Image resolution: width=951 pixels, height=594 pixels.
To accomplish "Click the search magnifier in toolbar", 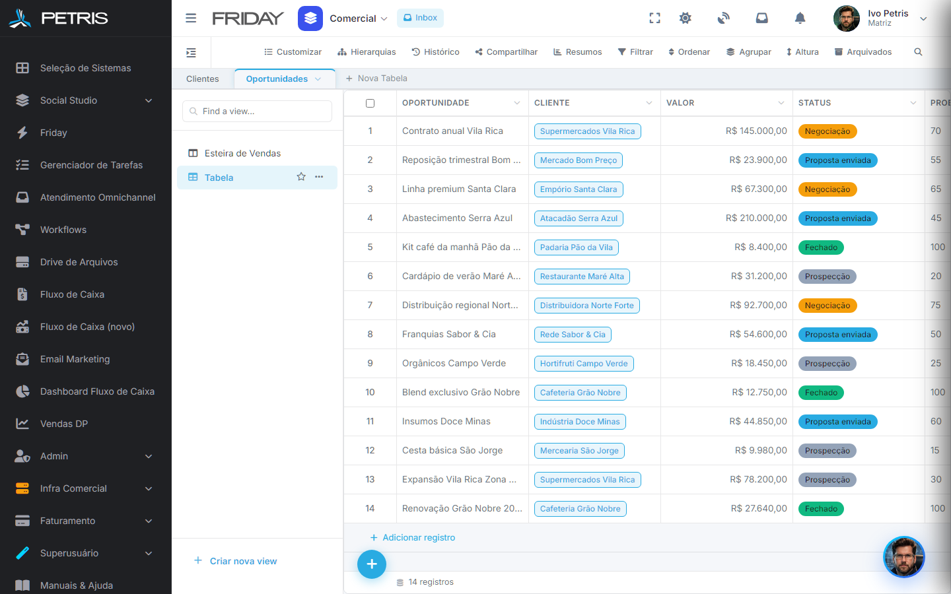I will click(x=918, y=52).
